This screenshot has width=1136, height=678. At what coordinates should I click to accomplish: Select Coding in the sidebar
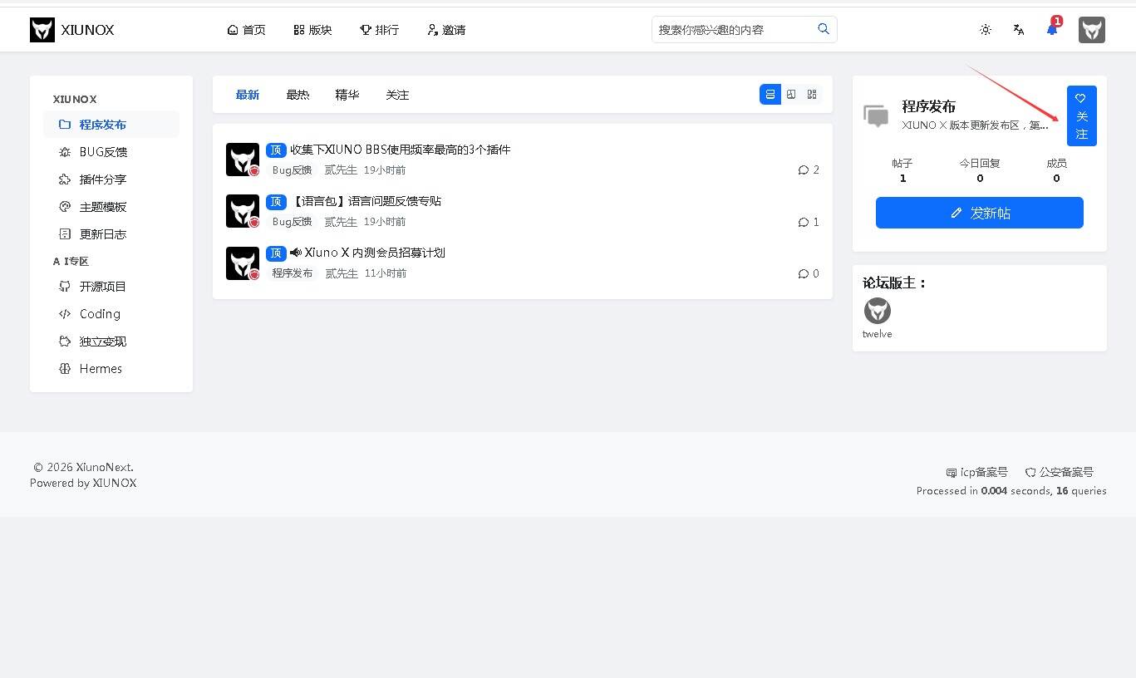111,314
